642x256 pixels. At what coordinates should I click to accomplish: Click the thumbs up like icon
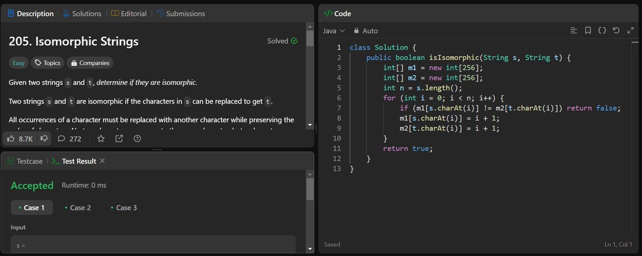[x=11, y=139]
